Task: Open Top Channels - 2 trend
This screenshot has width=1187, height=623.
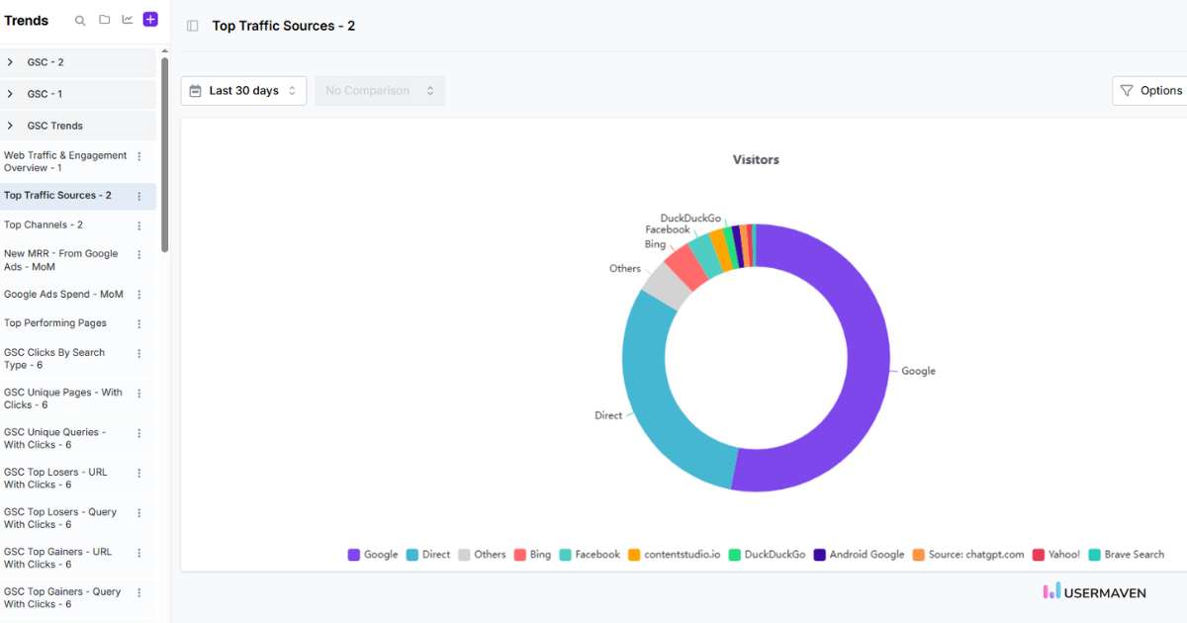Action: click(x=44, y=224)
